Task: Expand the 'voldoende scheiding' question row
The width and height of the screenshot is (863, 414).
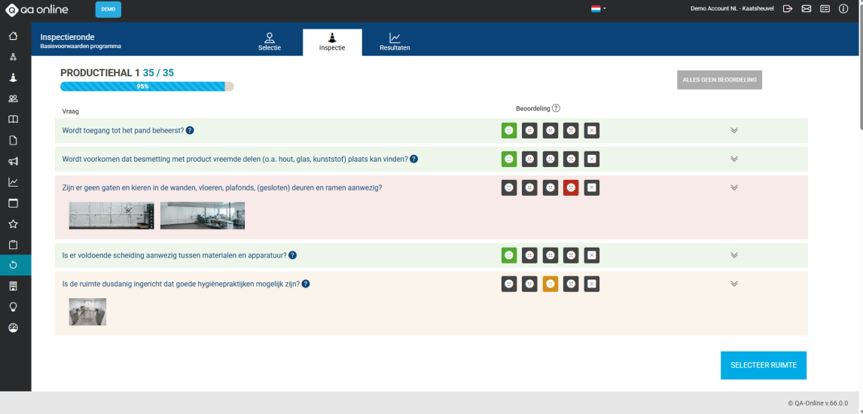Action: [733, 255]
